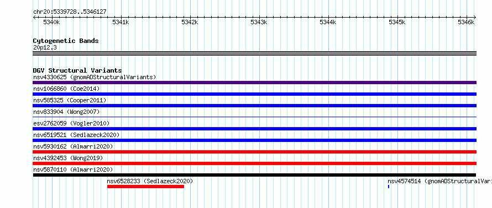Open the esv2762059 (Vogler2010) label
The image size is (492, 208).
pos(71,123)
